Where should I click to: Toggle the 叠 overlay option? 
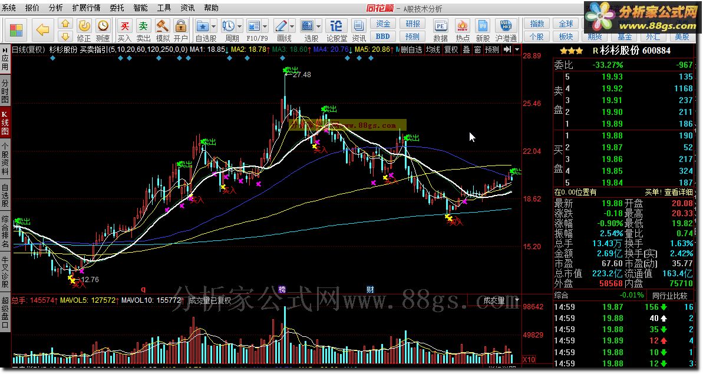pyautogui.click(x=466, y=49)
